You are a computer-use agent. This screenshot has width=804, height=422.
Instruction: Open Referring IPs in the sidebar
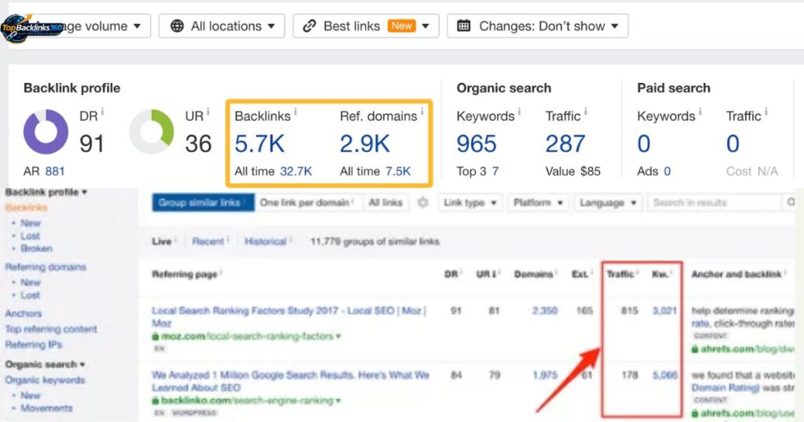34,344
